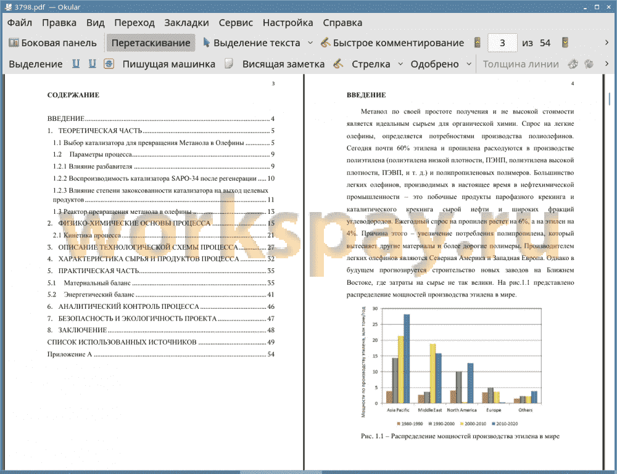Click the vertical scrollbar handle
Image resolution: width=617 pixels, height=474 pixels.
[610, 99]
